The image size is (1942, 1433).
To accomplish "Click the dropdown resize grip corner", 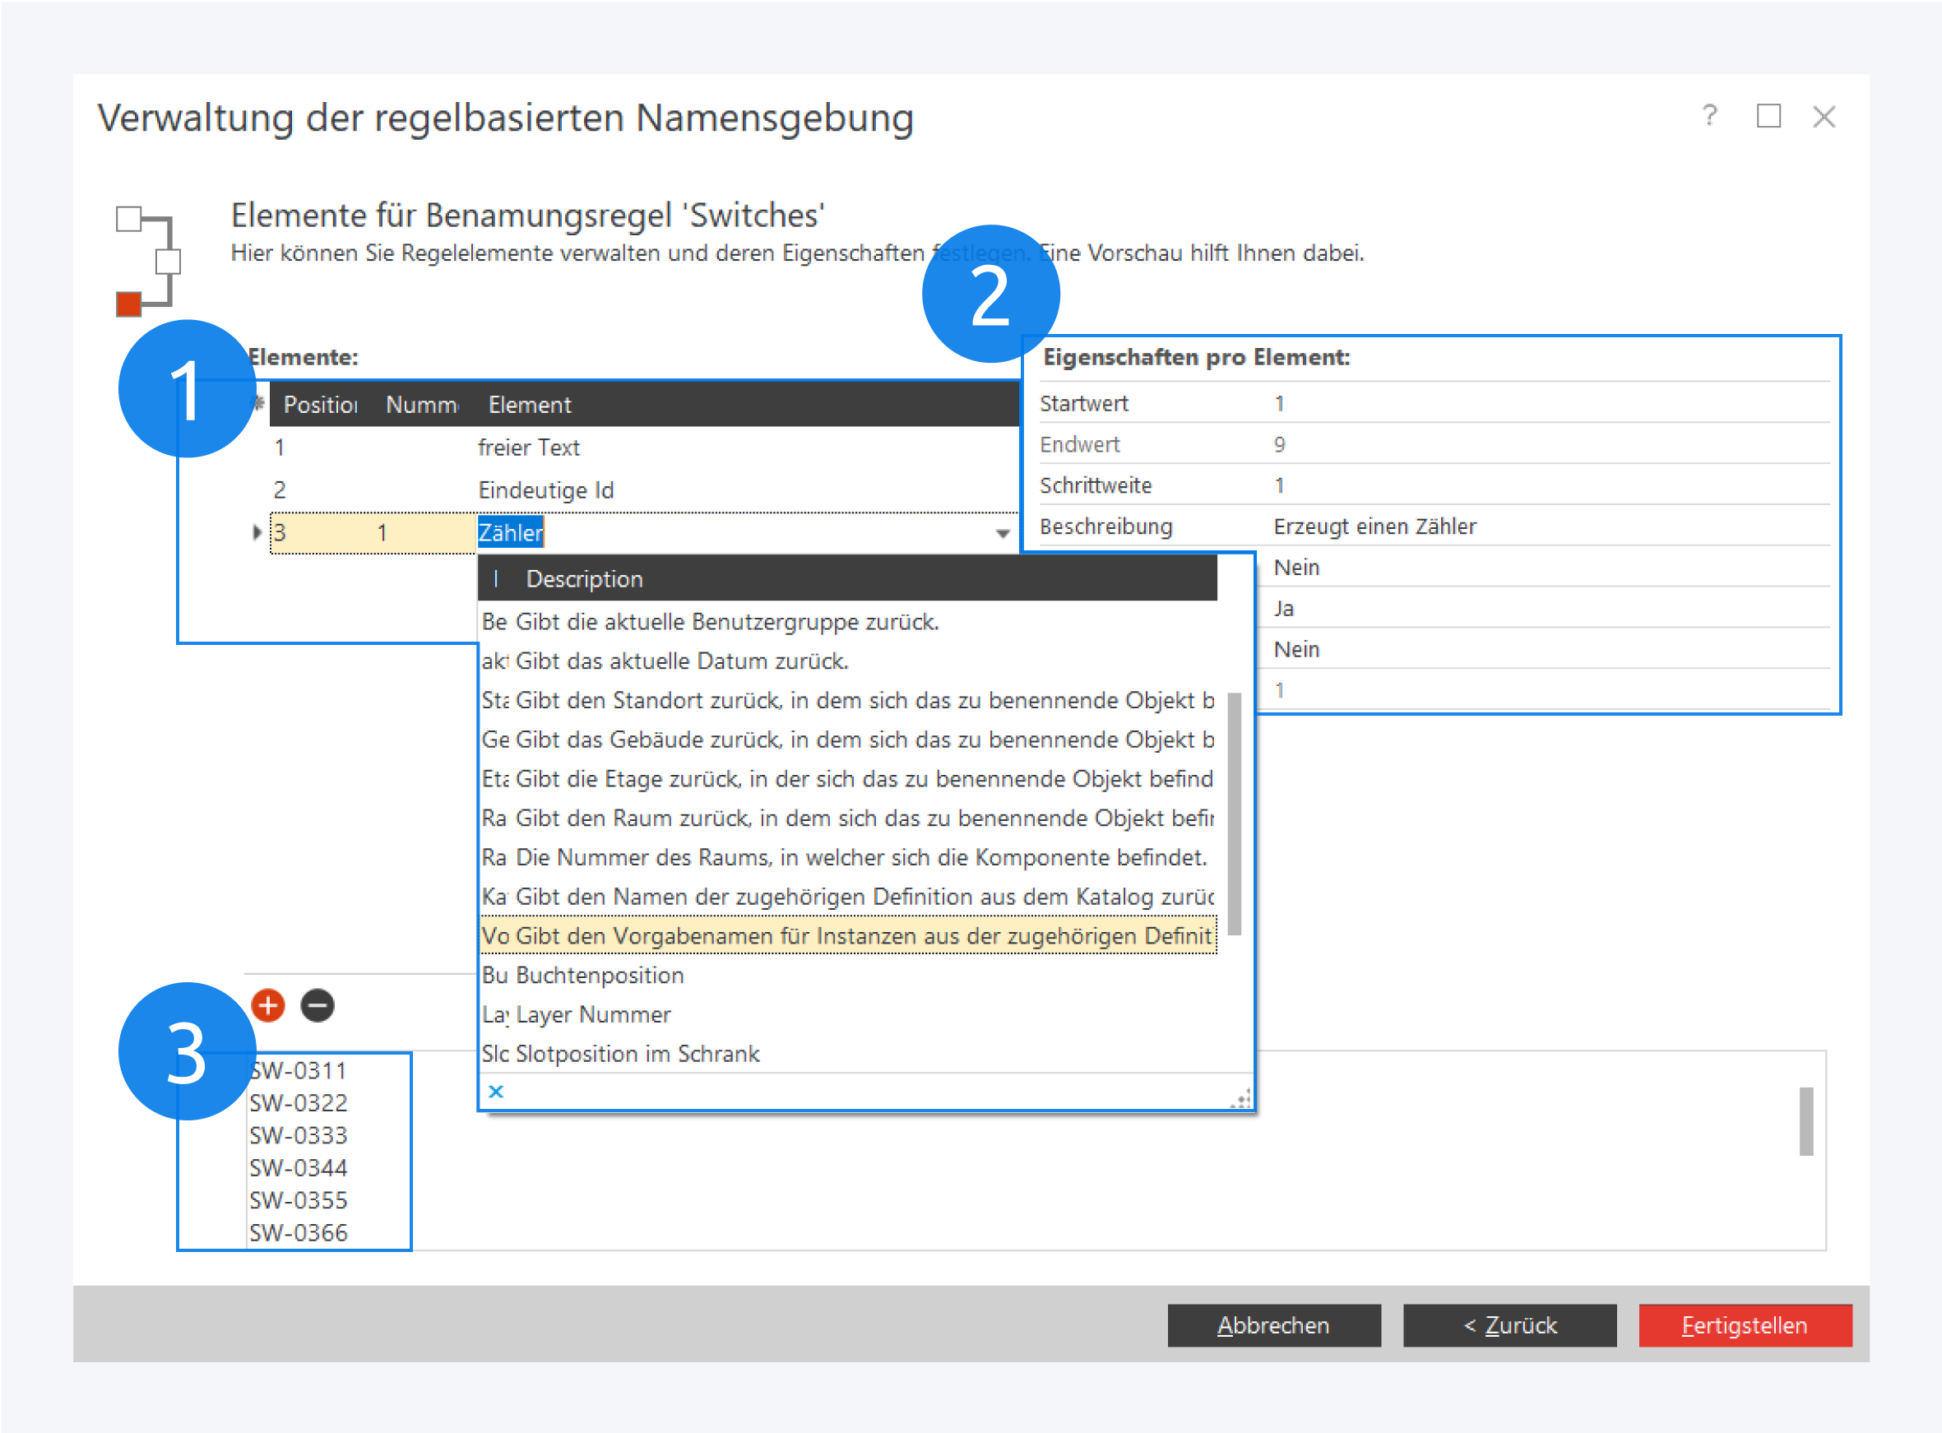I will point(1242,1099).
